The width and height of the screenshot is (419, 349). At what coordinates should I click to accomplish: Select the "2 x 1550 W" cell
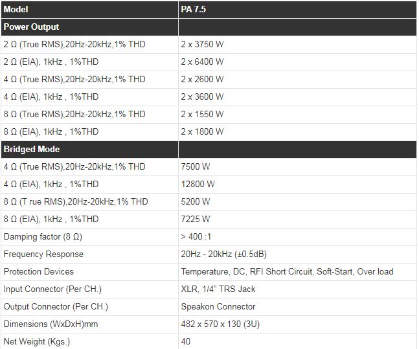(202, 115)
